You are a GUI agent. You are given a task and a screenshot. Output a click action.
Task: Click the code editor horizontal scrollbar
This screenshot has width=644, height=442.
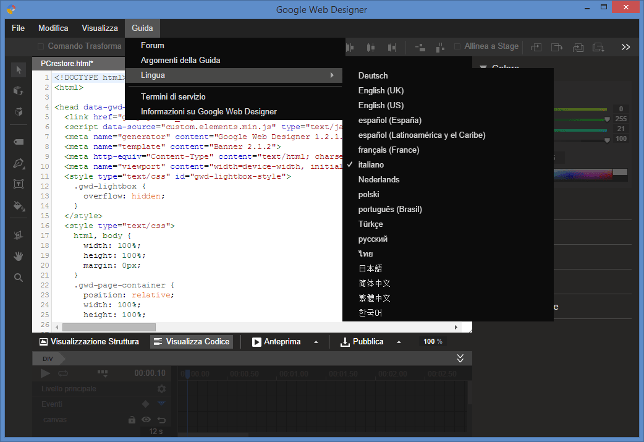tap(108, 328)
